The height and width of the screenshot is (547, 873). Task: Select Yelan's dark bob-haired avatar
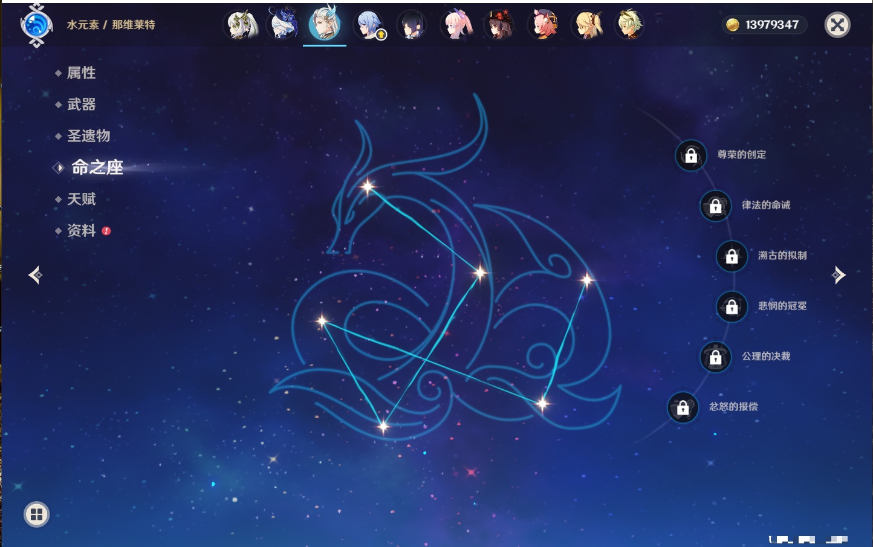412,25
